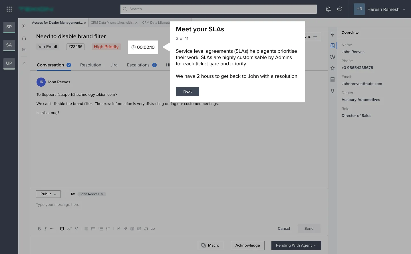The image size is (411, 254).
Task: Click the outgoing arrow icon in sidebar
Action: tap(24, 63)
